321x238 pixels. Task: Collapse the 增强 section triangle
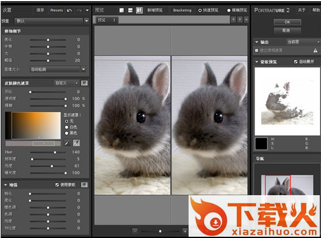5,185
